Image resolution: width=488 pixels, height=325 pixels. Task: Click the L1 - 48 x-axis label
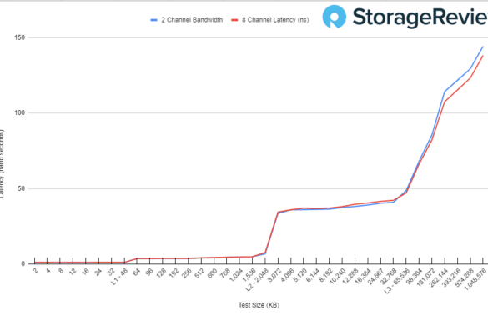[x=119, y=277]
